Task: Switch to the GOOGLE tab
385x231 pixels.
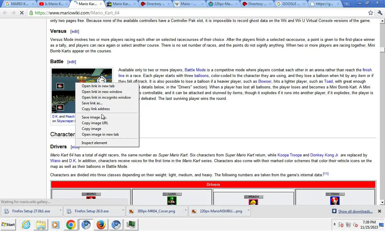Action: (x=290, y=4)
